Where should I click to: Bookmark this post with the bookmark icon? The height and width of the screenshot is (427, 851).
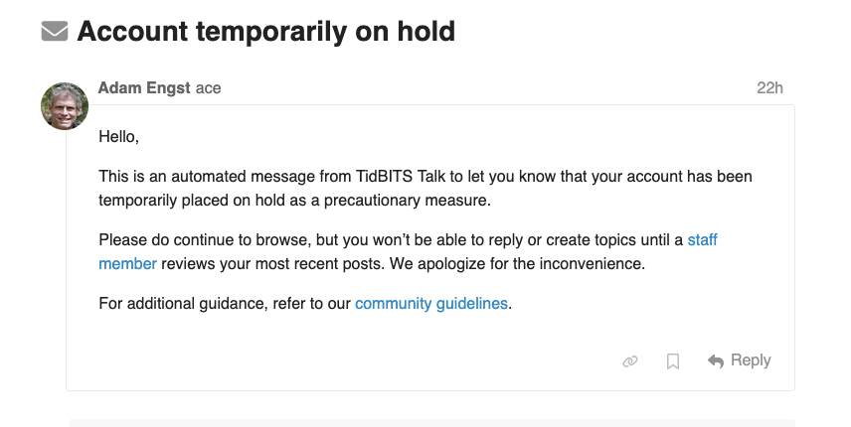673,361
